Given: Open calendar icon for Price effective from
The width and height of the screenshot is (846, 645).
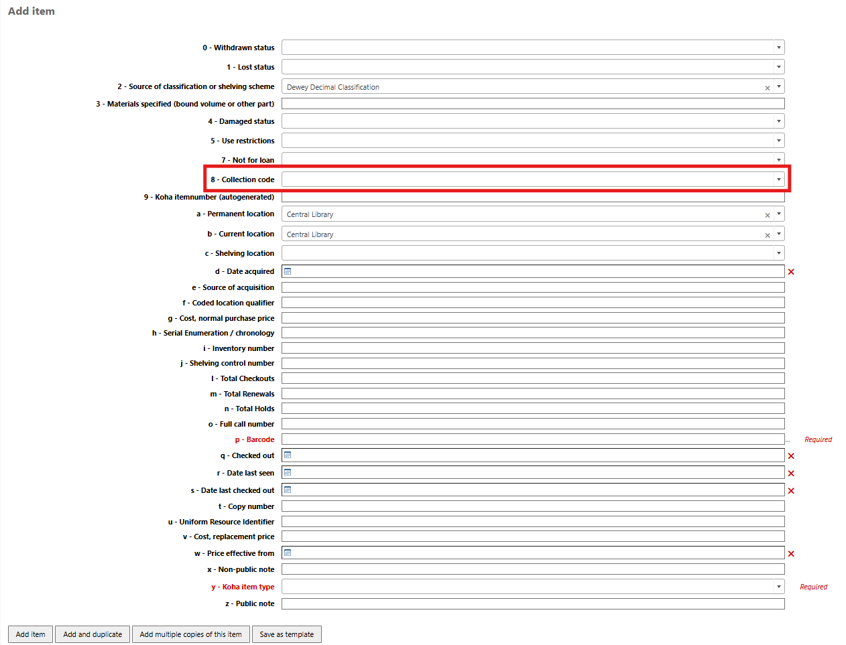Looking at the screenshot, I should (x=288, y=553).
